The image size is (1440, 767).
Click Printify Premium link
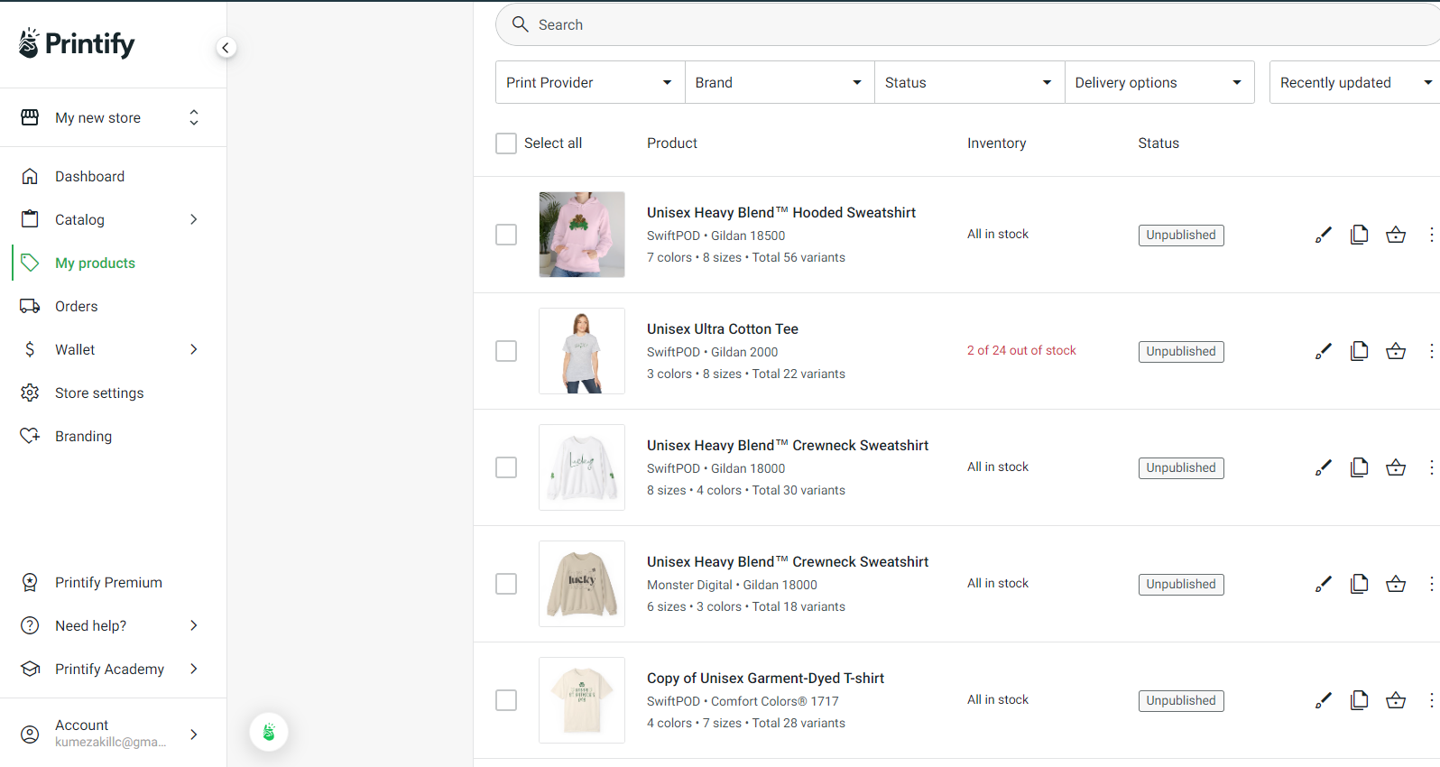(108, 583)
